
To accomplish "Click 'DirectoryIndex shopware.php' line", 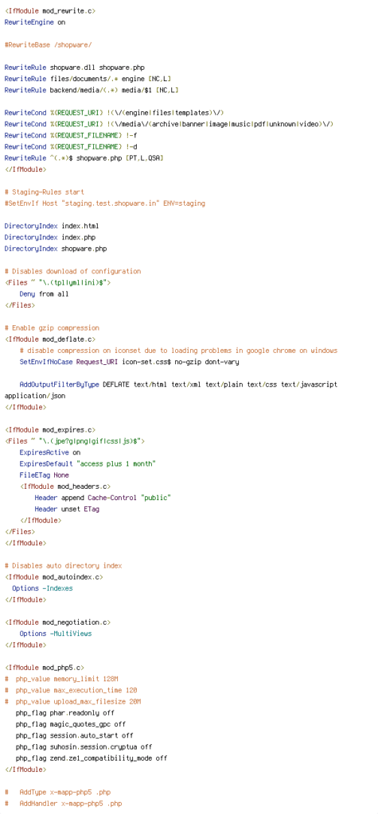I will tap(56, 249).
